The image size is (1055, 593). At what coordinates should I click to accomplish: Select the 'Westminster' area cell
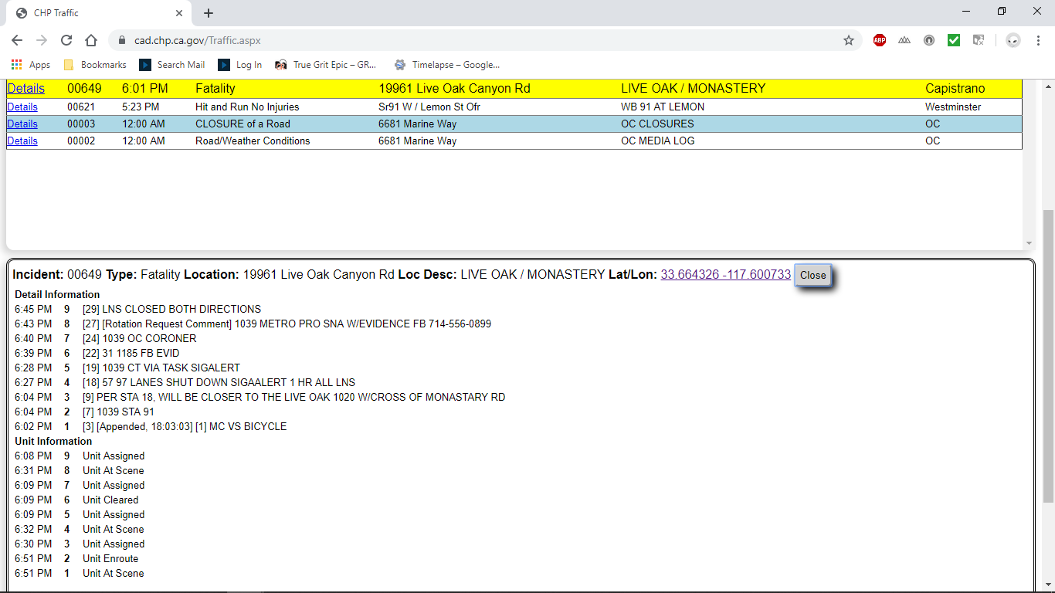[953, 107]
